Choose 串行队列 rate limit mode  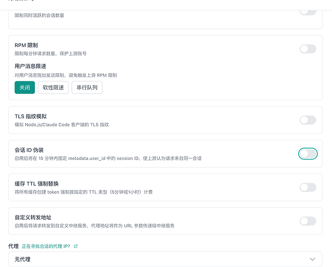[x=87, y=87]
